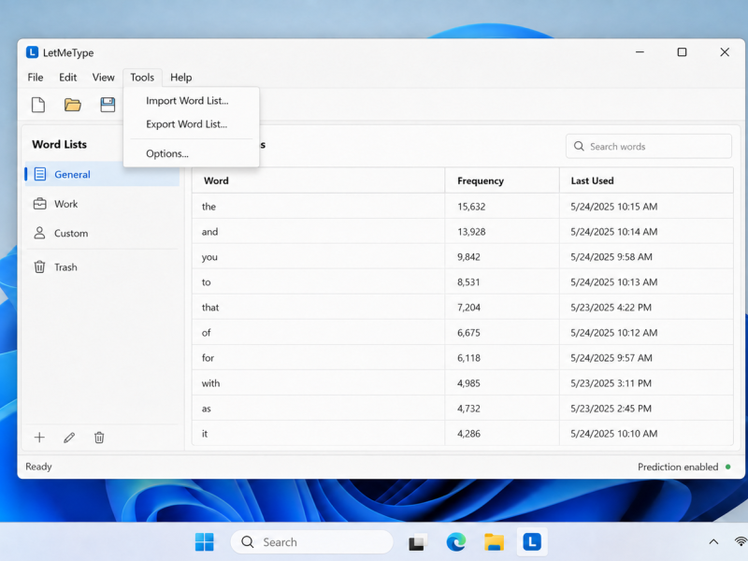Choose Export Word List from Tools menu
748x561 pixels.
(x=191, y=124)
